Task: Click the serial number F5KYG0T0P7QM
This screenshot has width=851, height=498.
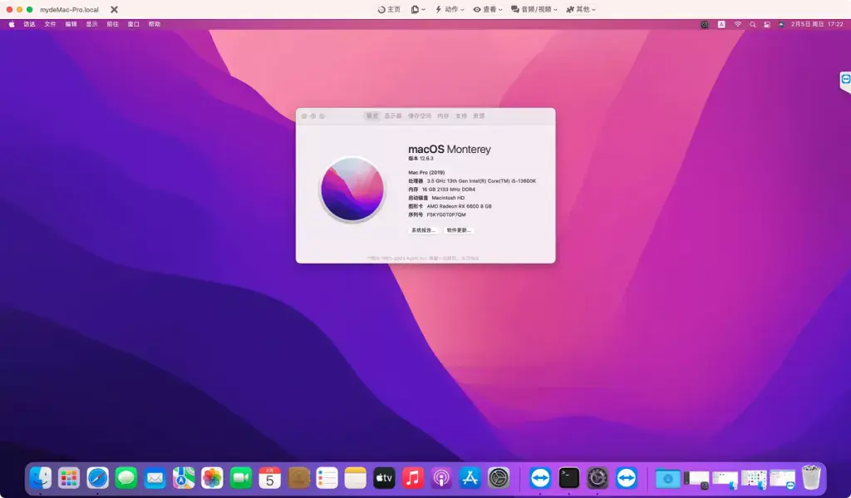Action: pos(446,215)
